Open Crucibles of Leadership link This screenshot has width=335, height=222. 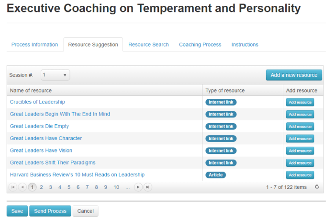pos(37,102)
